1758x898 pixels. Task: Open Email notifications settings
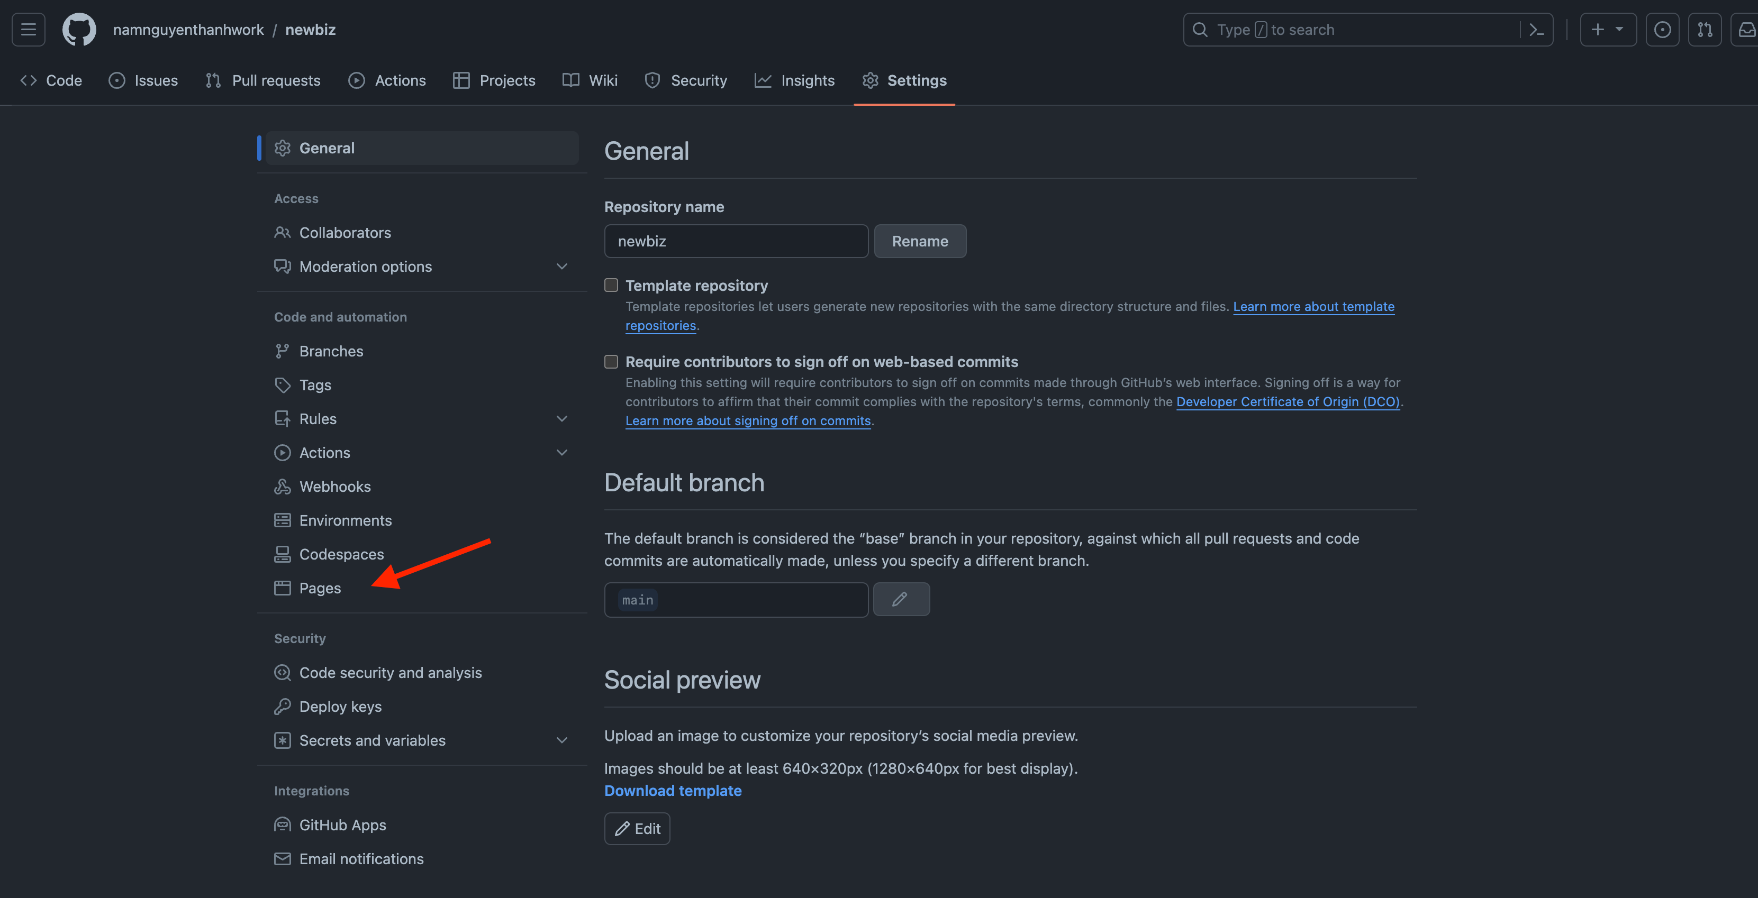(422, 859)
